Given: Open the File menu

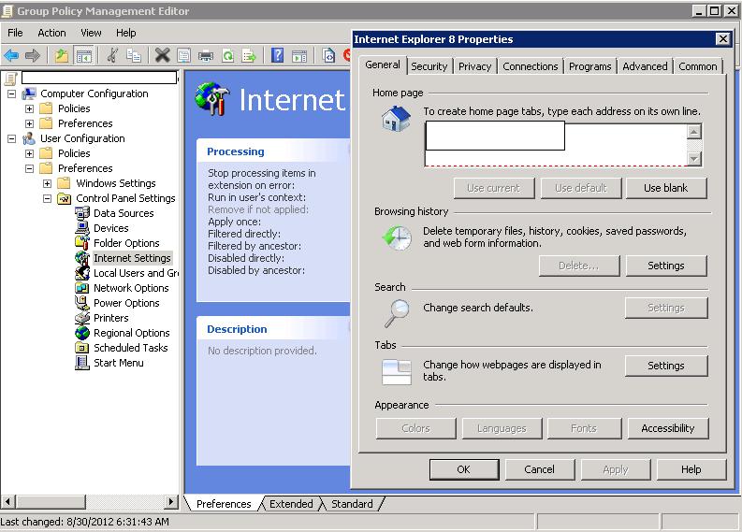Looking at the screenshot, I should tap(15, 33).
